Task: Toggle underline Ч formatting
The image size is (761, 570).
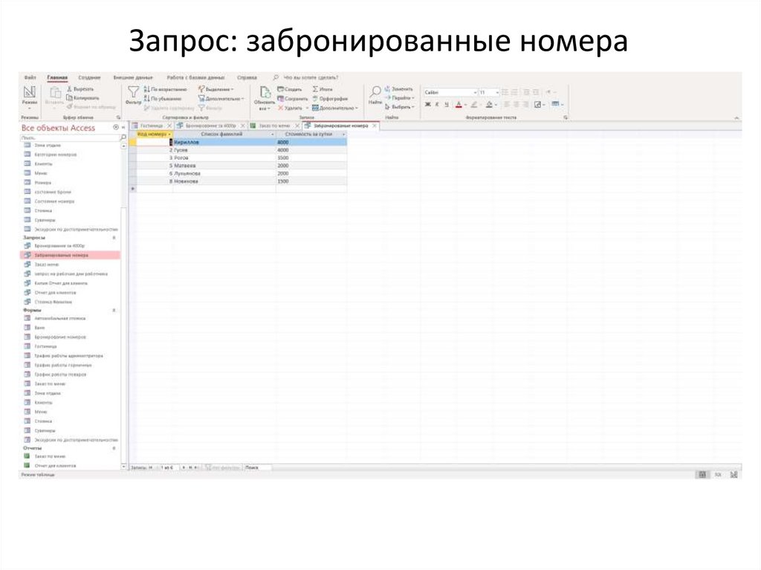Action: (447, 104)
